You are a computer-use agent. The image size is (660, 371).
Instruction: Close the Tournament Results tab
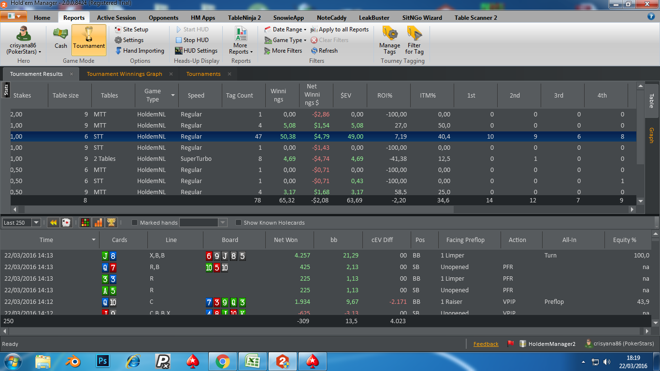pos(72,74)
